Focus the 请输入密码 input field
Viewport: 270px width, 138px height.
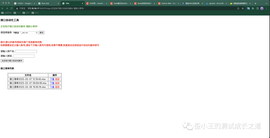click(24, 56)
